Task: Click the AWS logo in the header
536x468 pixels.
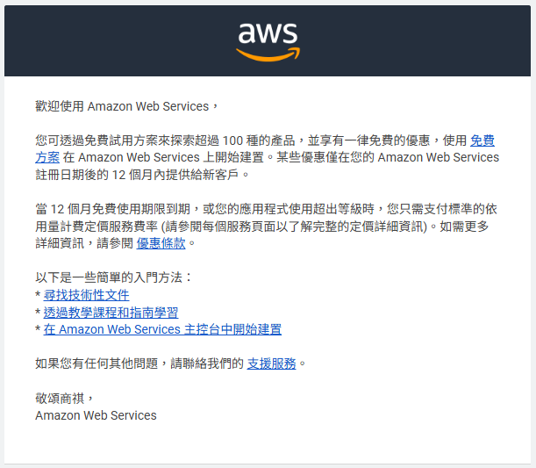Action: tap(268, 42)
